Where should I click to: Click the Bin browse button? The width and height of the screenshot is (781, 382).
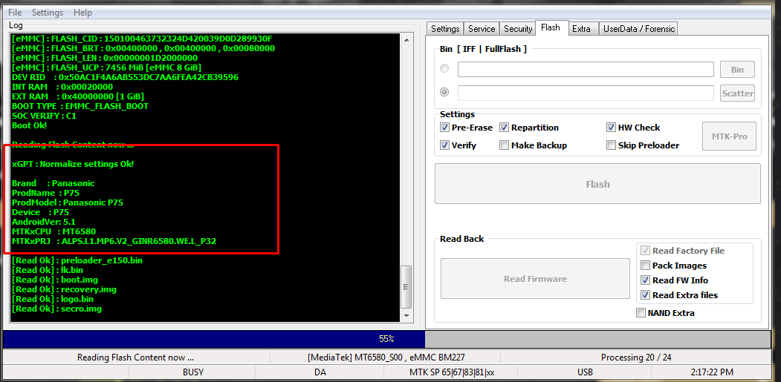tap(737, 70)
